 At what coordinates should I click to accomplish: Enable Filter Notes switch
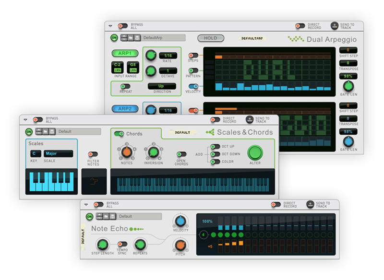click(93, 154)
